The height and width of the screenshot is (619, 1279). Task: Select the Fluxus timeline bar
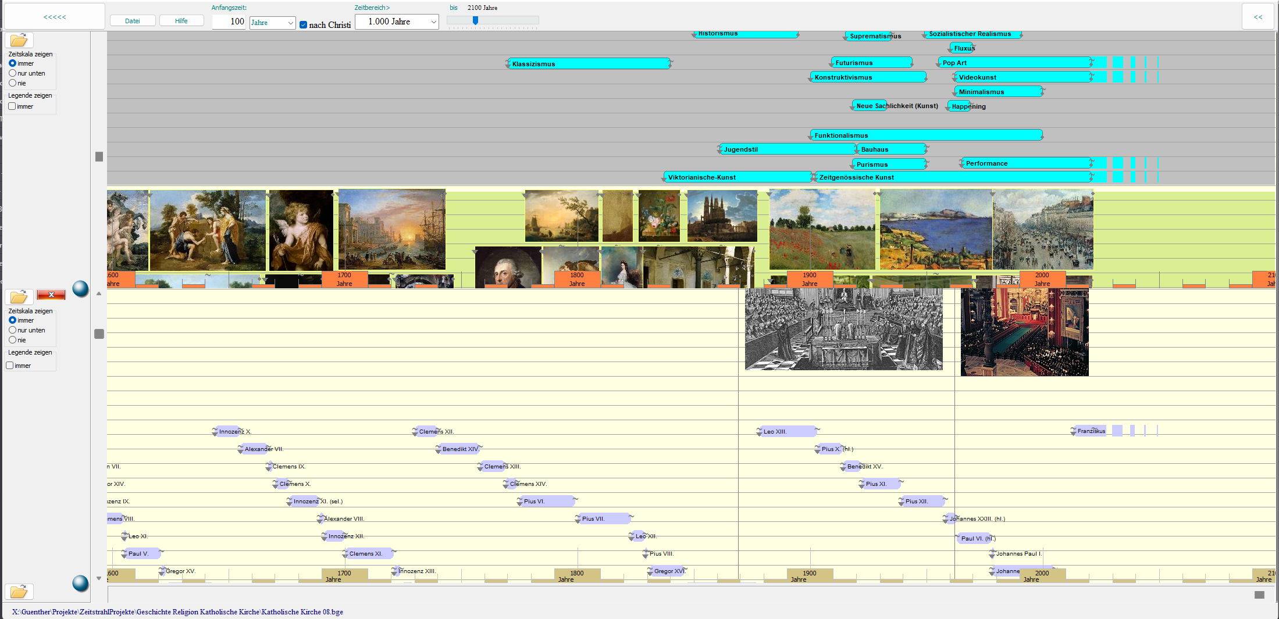[962, 48]
